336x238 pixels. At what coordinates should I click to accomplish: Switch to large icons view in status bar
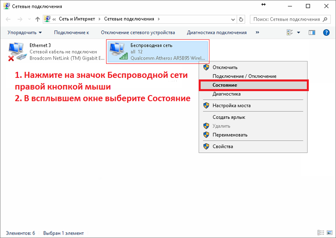pos(330,233)
